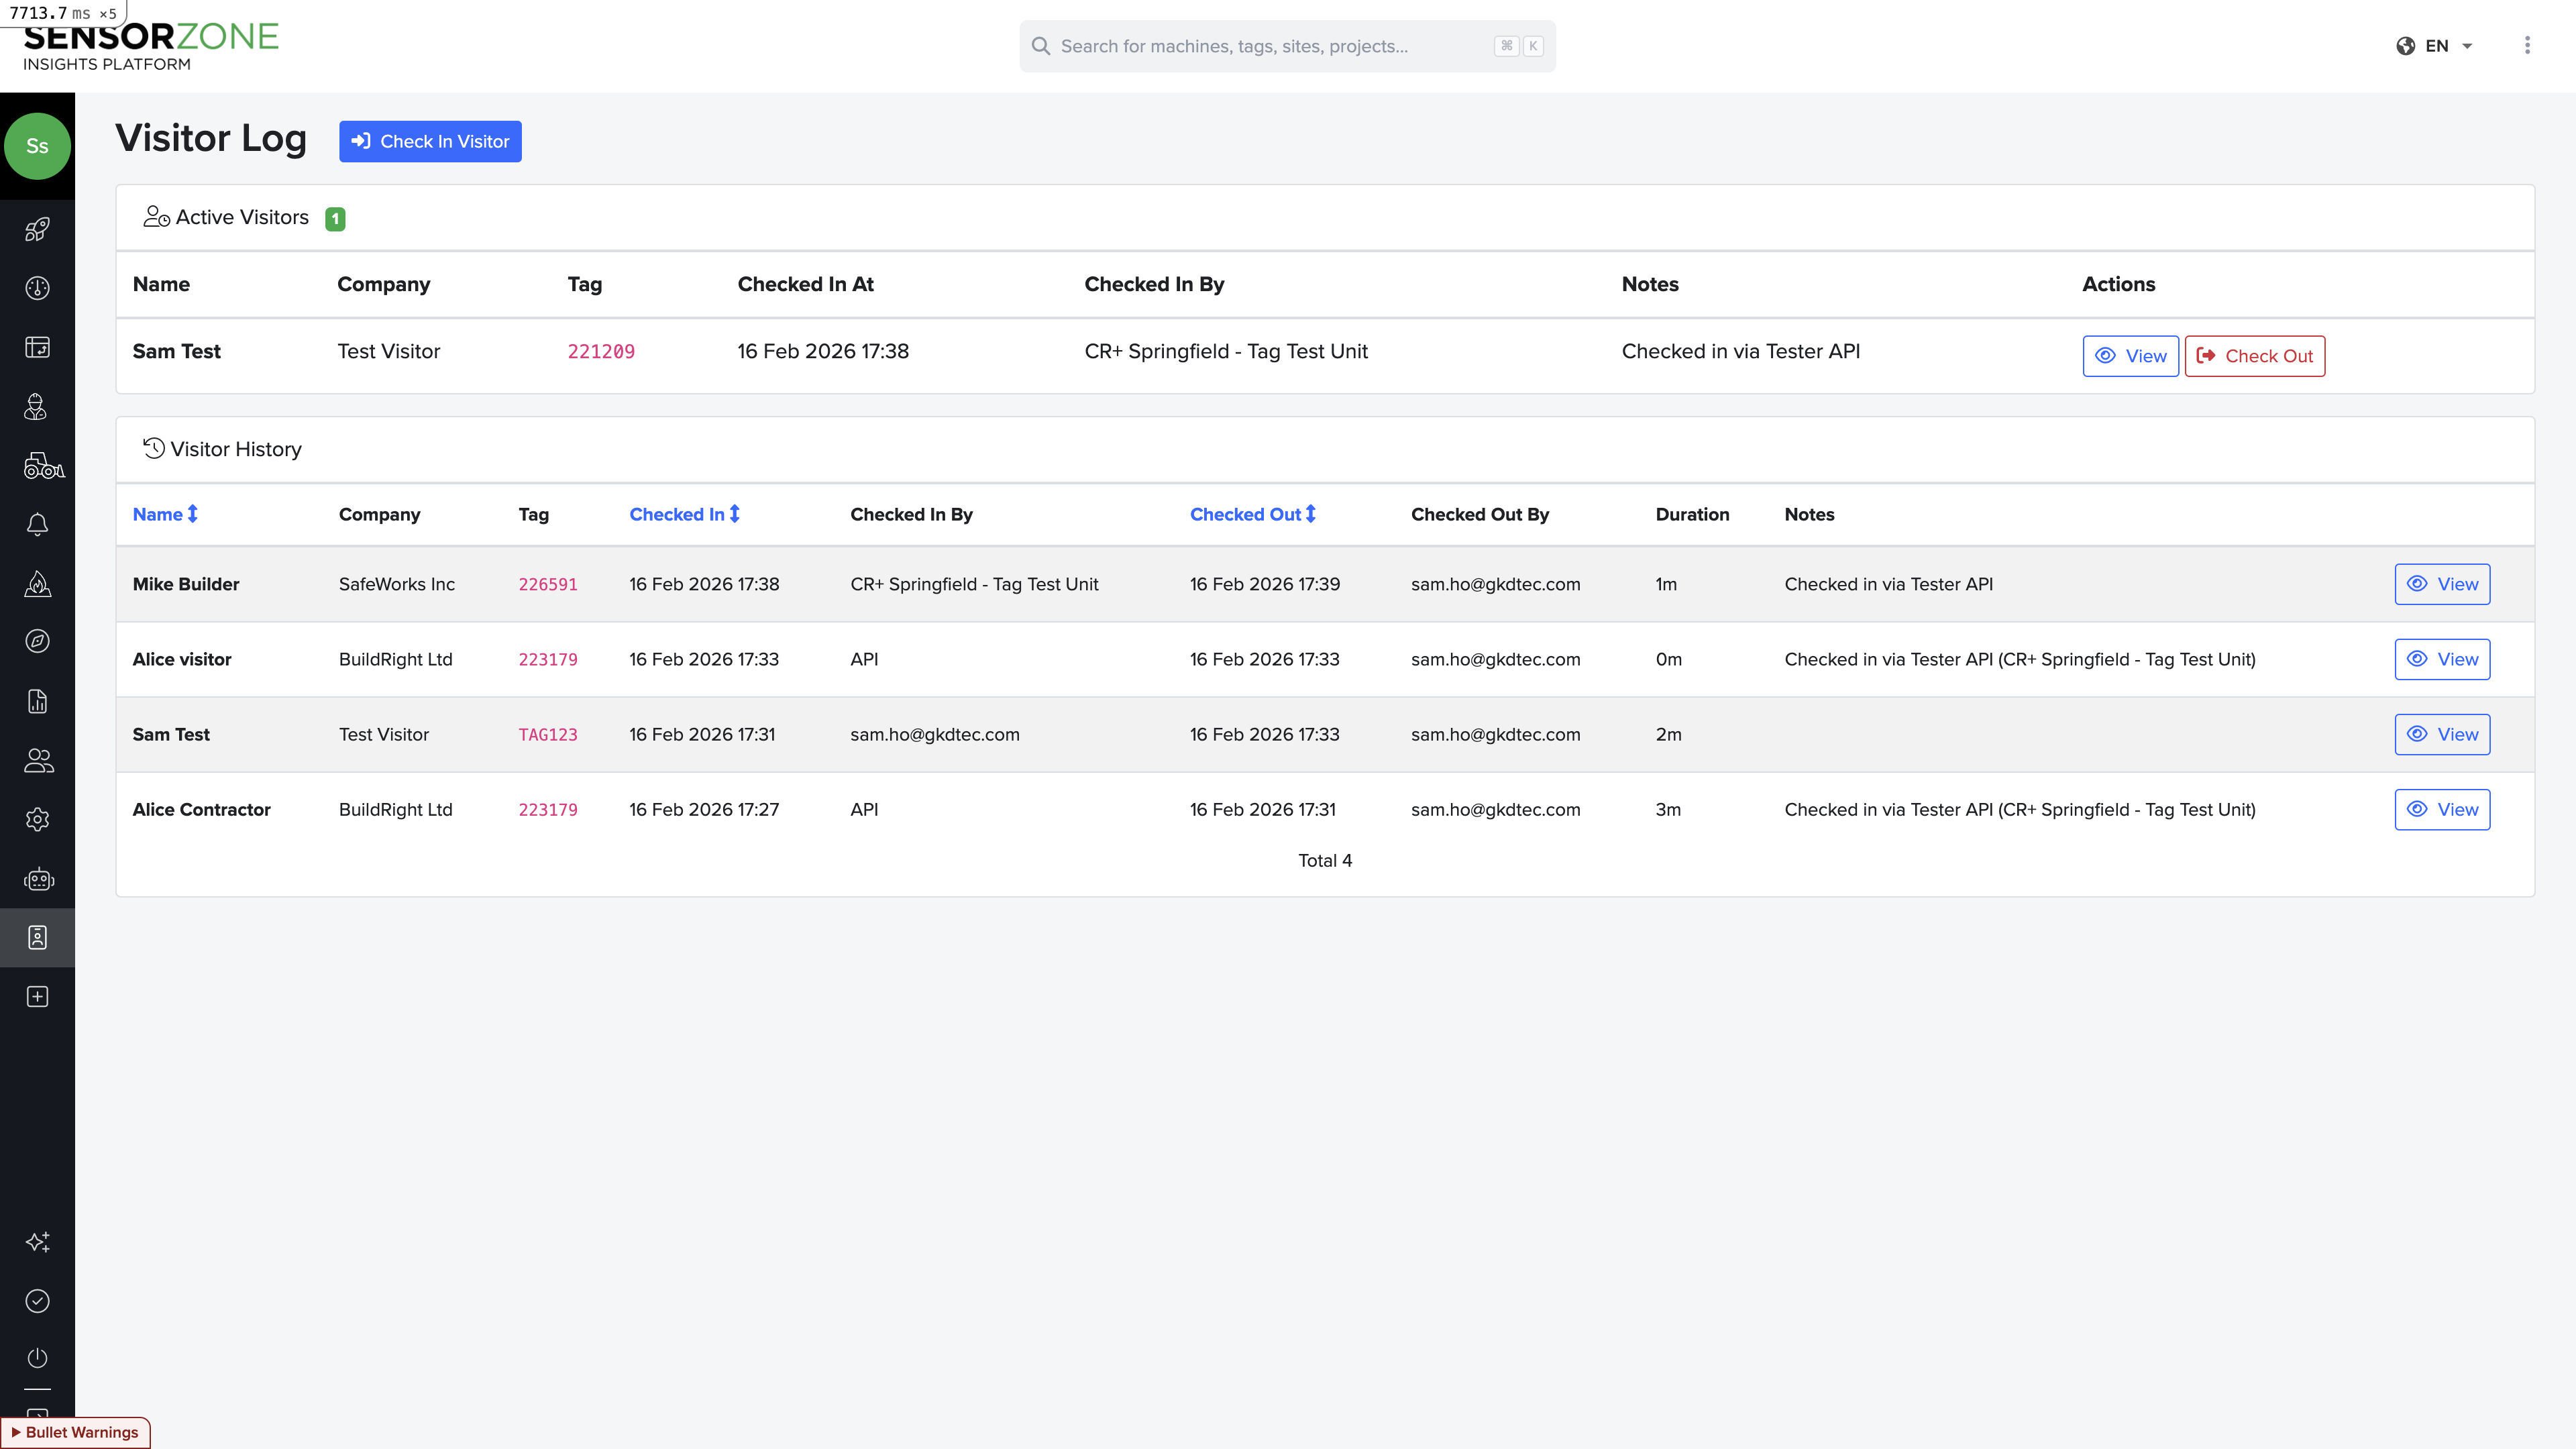Open the three-dot options menu
2576x1449 pixels.
2527,46
